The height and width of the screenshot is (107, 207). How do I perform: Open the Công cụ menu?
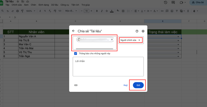tap(65, 5)
